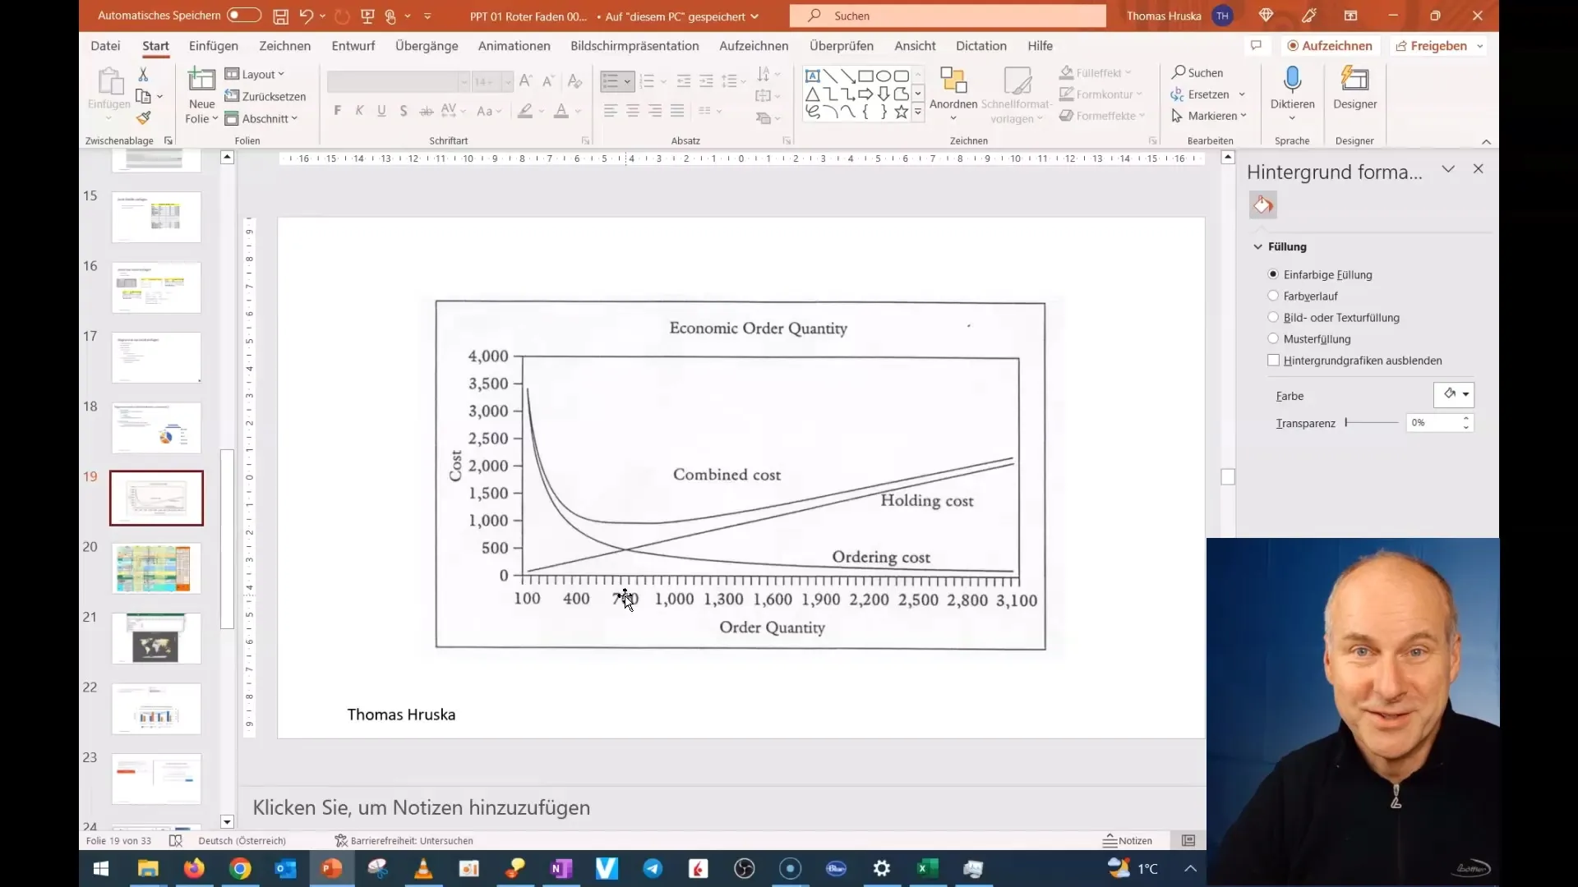Open the Abschnitt dropdown

click(261, 118)
